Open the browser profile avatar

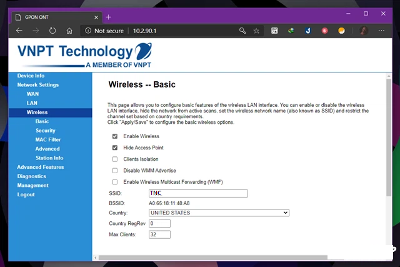point(364,31)
